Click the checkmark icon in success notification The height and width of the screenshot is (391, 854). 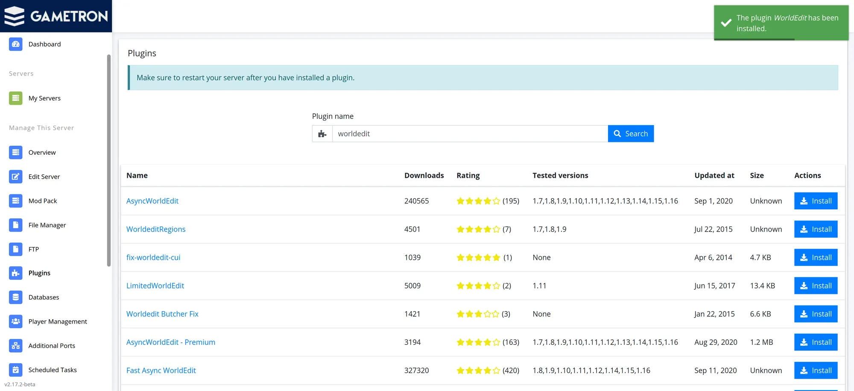[726, 23]
